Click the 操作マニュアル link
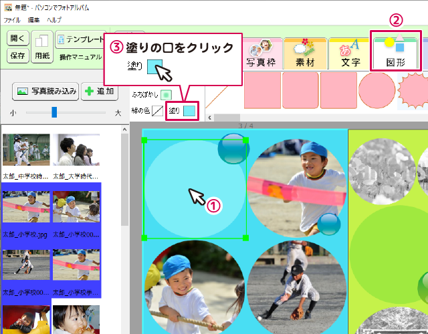428x334 pixels. (x=80, y=57)
